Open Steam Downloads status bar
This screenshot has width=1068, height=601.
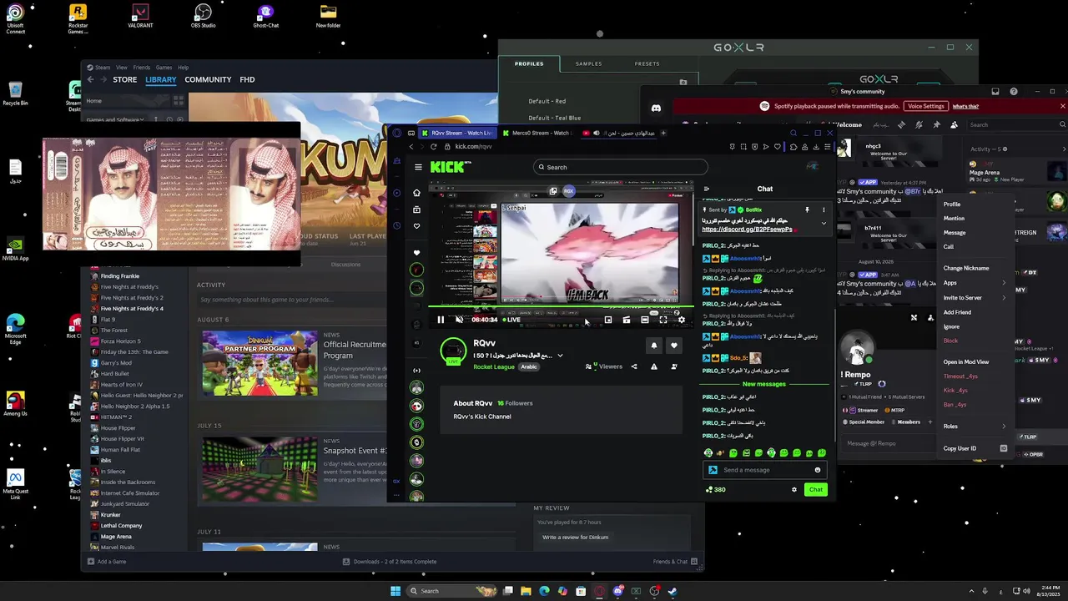(x=390, y=562)
